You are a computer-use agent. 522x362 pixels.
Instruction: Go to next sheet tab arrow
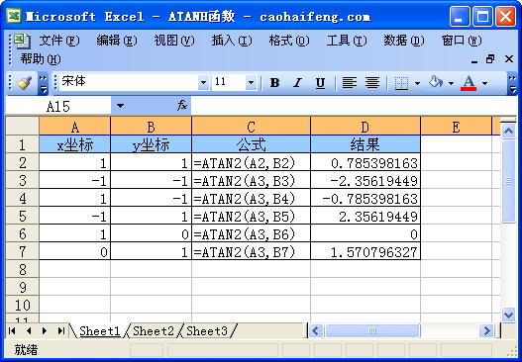[x=45, y=330]
